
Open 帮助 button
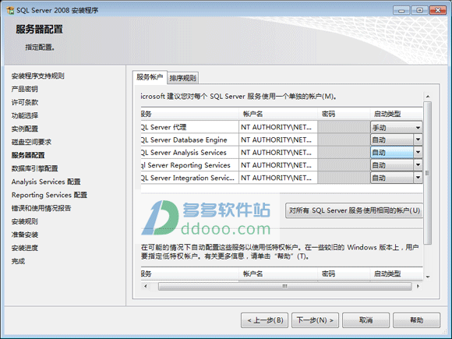(417, 320)
